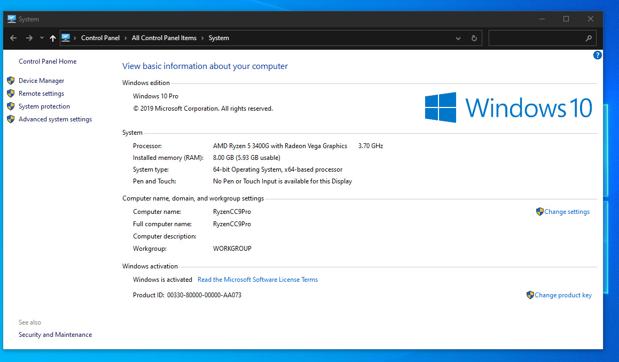Expand the chevron before Control Panel
Viewport: 619px width, 362px height.
pyautogui.click(x=75, y=38)
